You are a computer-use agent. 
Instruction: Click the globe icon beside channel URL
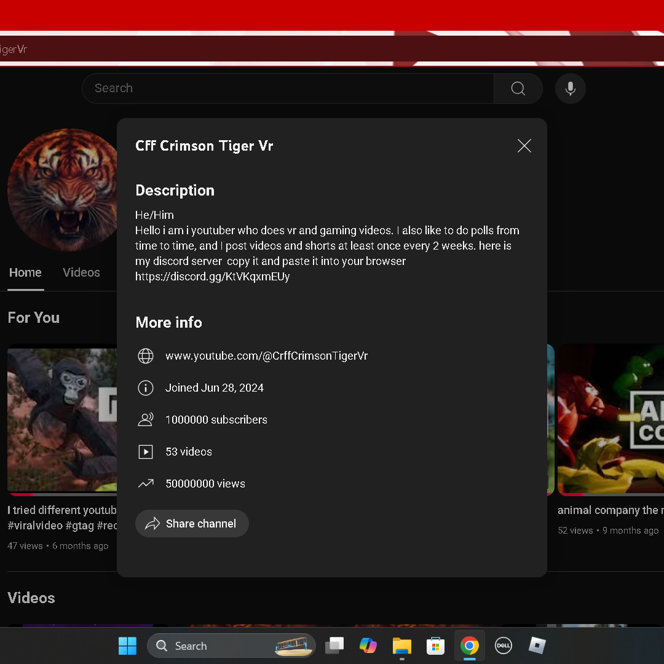[x=146, y=356]
